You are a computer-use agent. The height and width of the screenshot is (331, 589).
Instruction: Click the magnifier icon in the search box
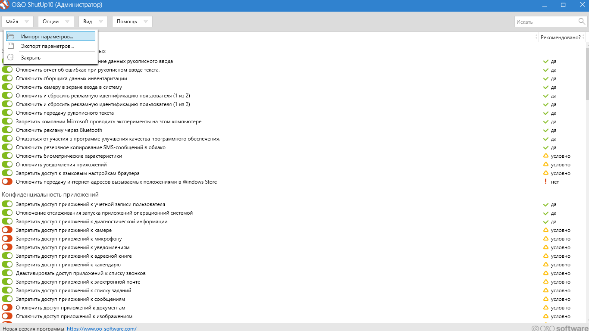click(582, 22)
